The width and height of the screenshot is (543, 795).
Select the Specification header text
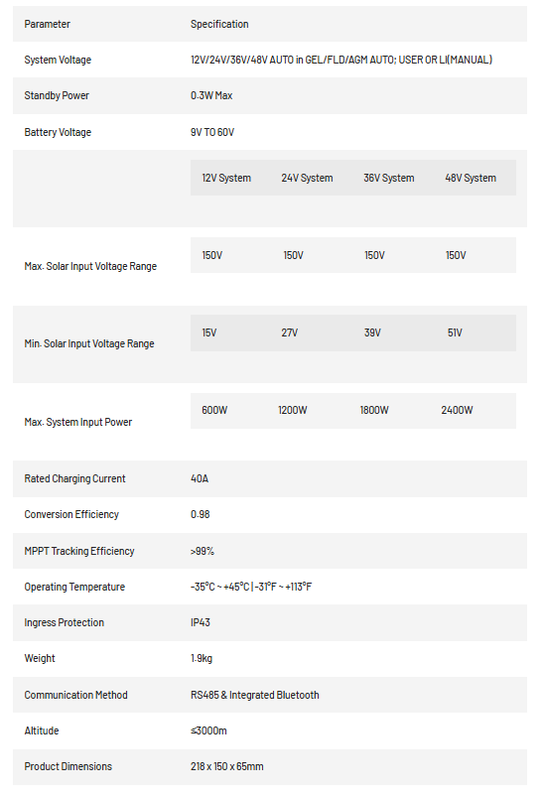pyautogui.click(x=219, y=24)
